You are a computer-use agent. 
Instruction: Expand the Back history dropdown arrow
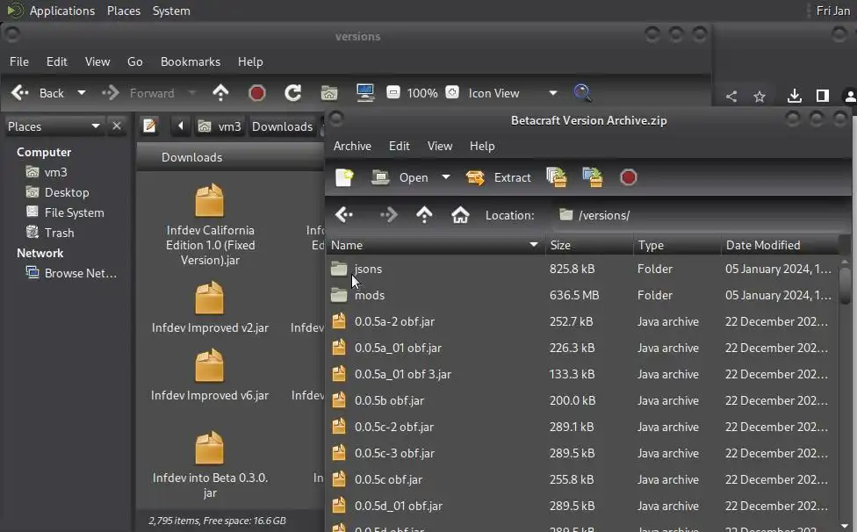point(82,93)
